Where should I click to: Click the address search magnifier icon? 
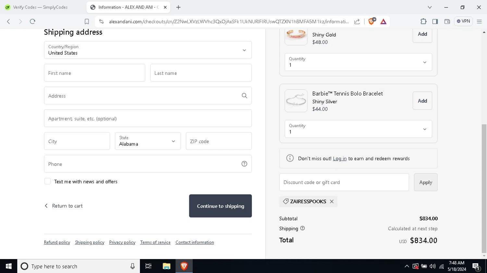pyautogui.click(x=244, y=96)
